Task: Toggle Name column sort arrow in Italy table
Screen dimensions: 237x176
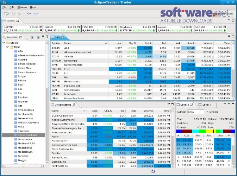Action: pyautogui.click(x=106, y=43)
